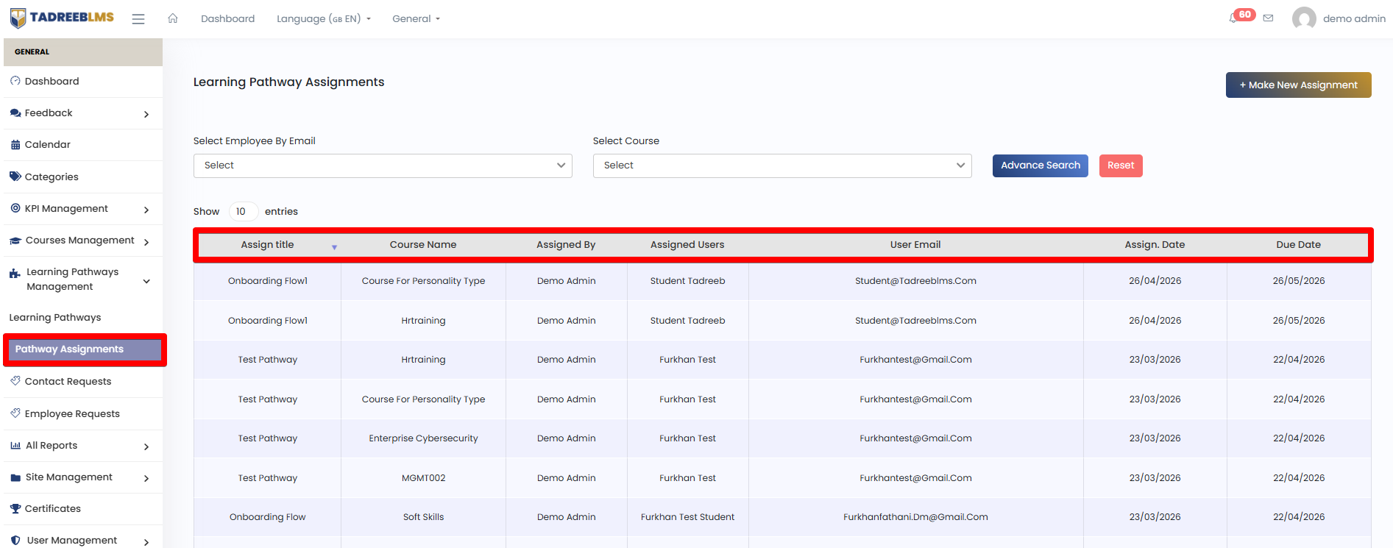This screenshot has height=548, width=1393.
Task: Sort by Course Name column header
Action: tap(423, 245)
